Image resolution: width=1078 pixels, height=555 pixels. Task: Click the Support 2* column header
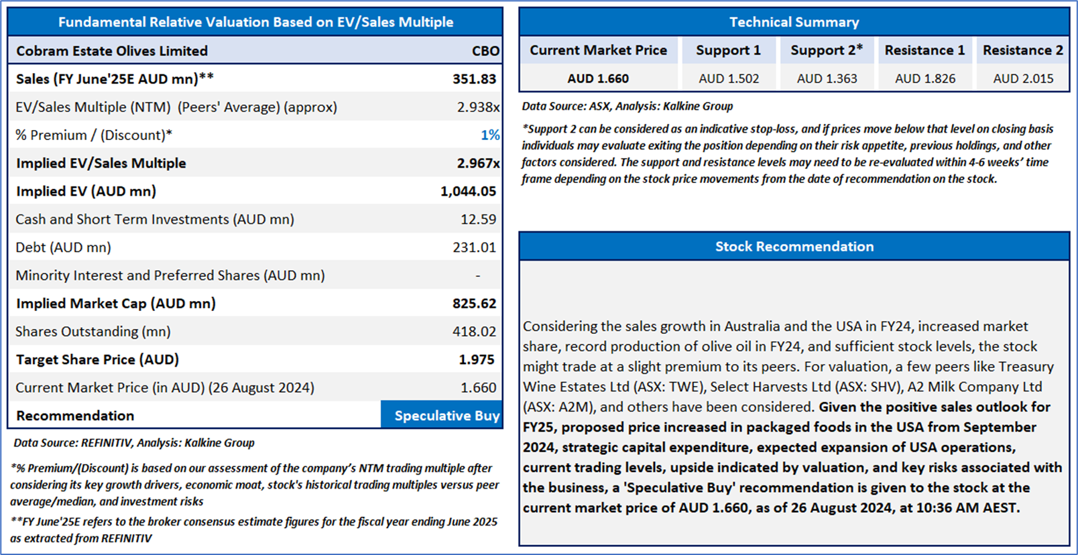tap(826, 50)
